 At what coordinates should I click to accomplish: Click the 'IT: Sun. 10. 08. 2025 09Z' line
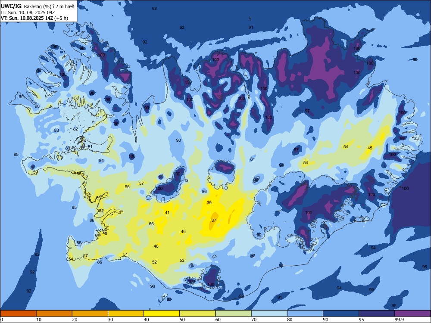[x=28, y=12]
